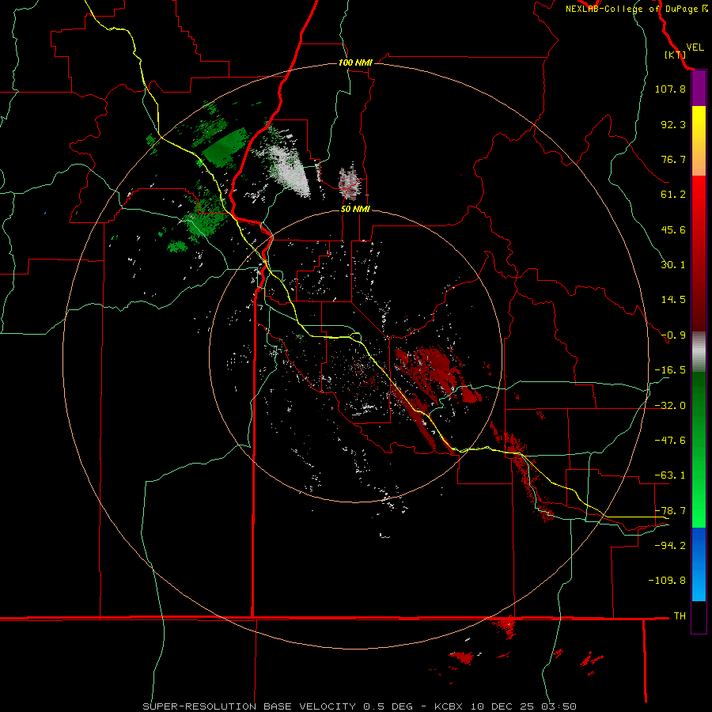712x712 pixels.
Task: Click the 100 NMI range ring label
Action: point(355,62)
